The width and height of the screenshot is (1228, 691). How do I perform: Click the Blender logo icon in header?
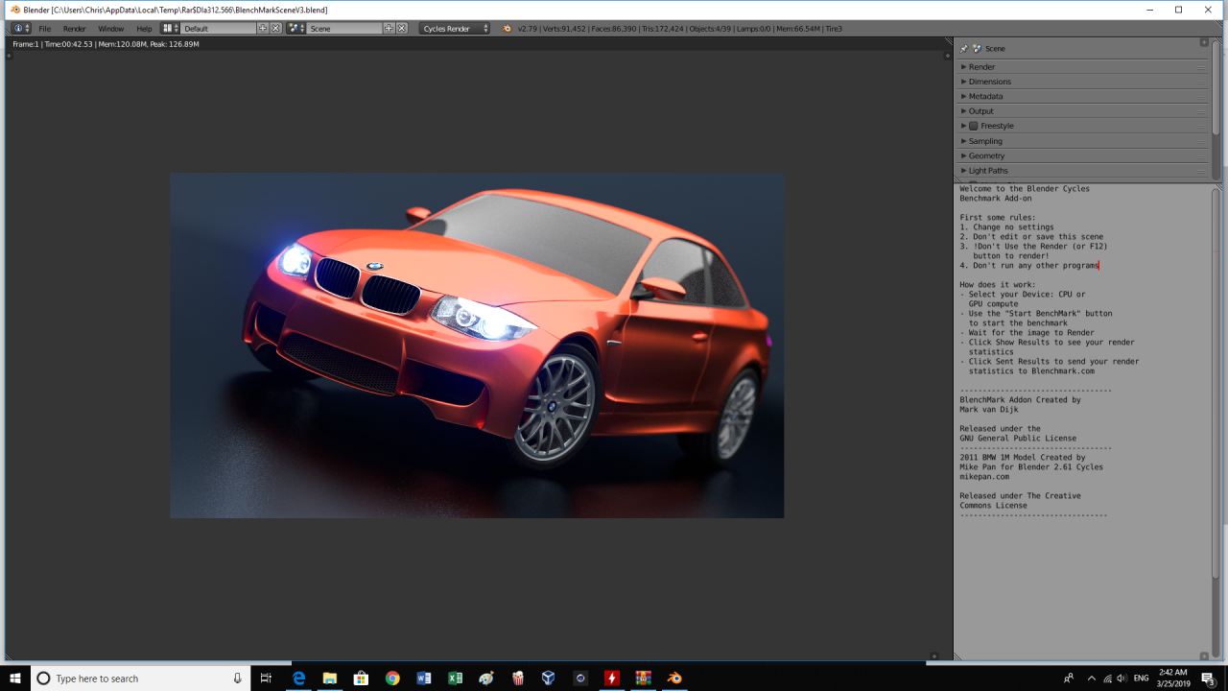[x=508, y=29]
